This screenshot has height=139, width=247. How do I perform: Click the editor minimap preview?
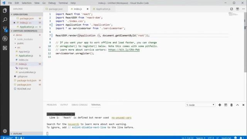point(233,14)
